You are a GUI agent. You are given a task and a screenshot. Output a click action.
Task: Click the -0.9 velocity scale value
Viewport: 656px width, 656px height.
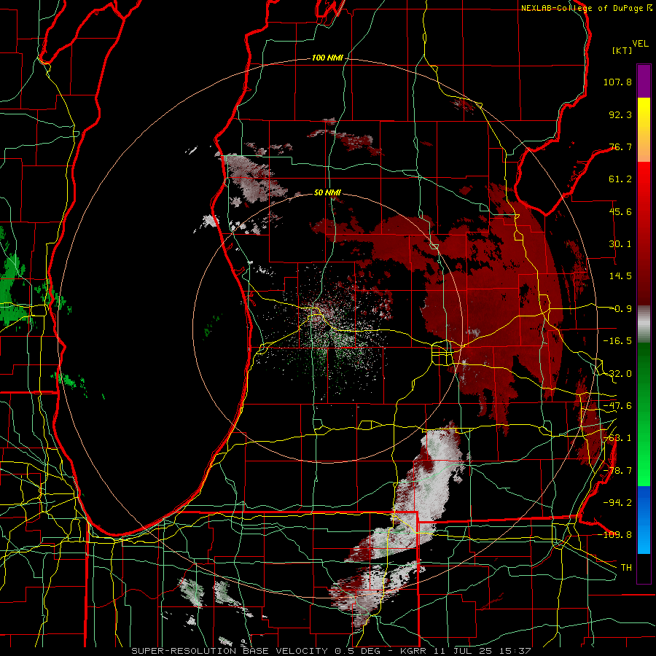click(622, 309)
